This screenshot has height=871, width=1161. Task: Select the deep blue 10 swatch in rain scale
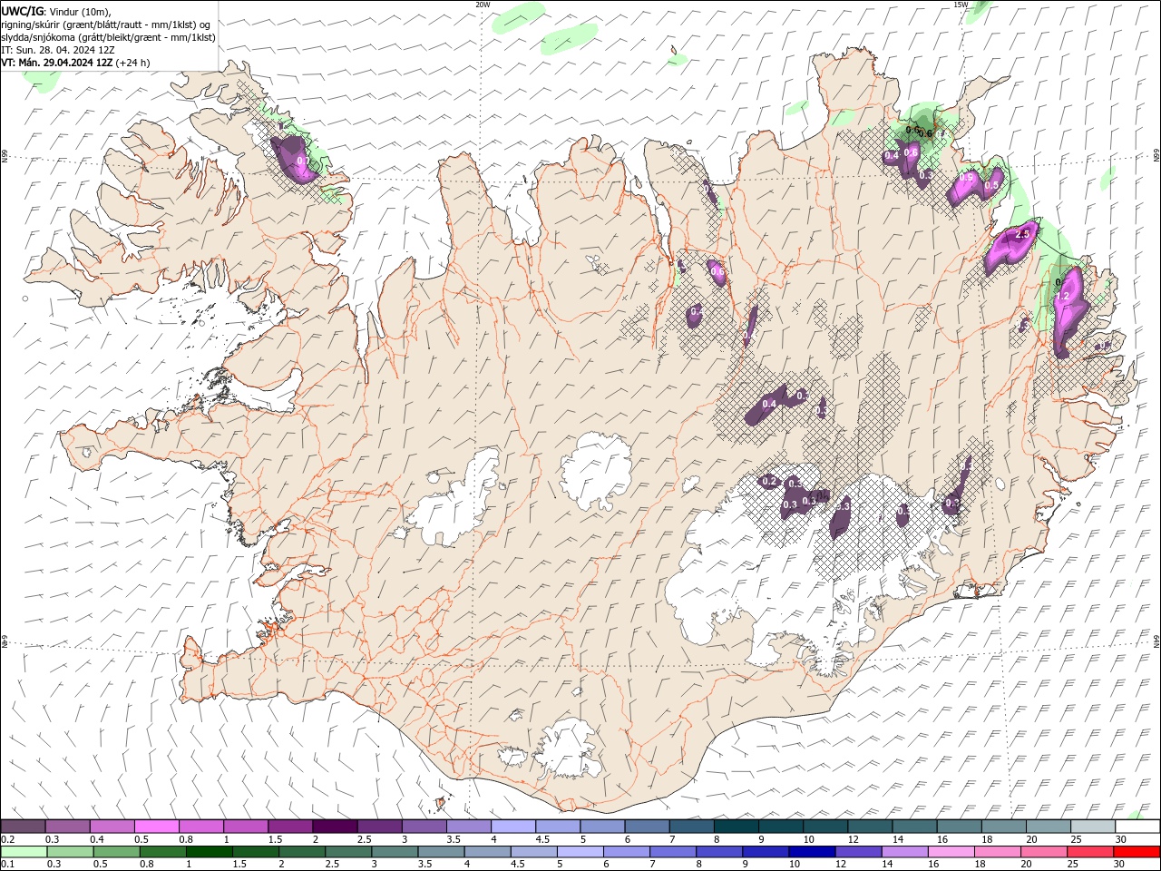pos(810,852)
